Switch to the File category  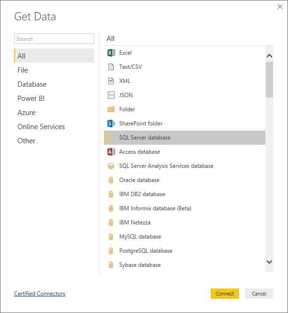23,70
